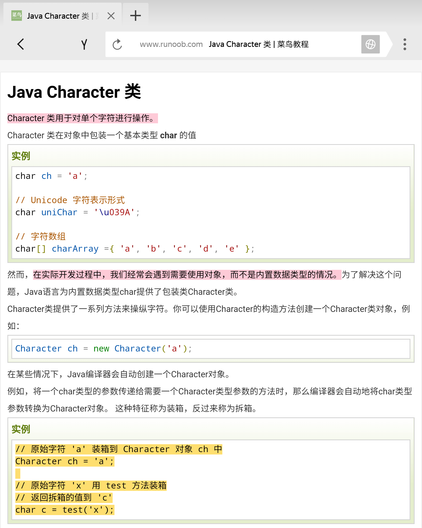Click highlighted code char c = test('x');

65,510
